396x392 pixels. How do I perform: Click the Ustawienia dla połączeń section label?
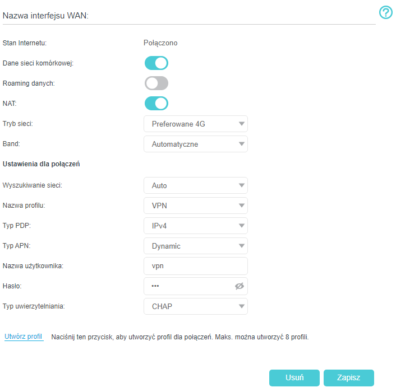click(x=42, y=164)
